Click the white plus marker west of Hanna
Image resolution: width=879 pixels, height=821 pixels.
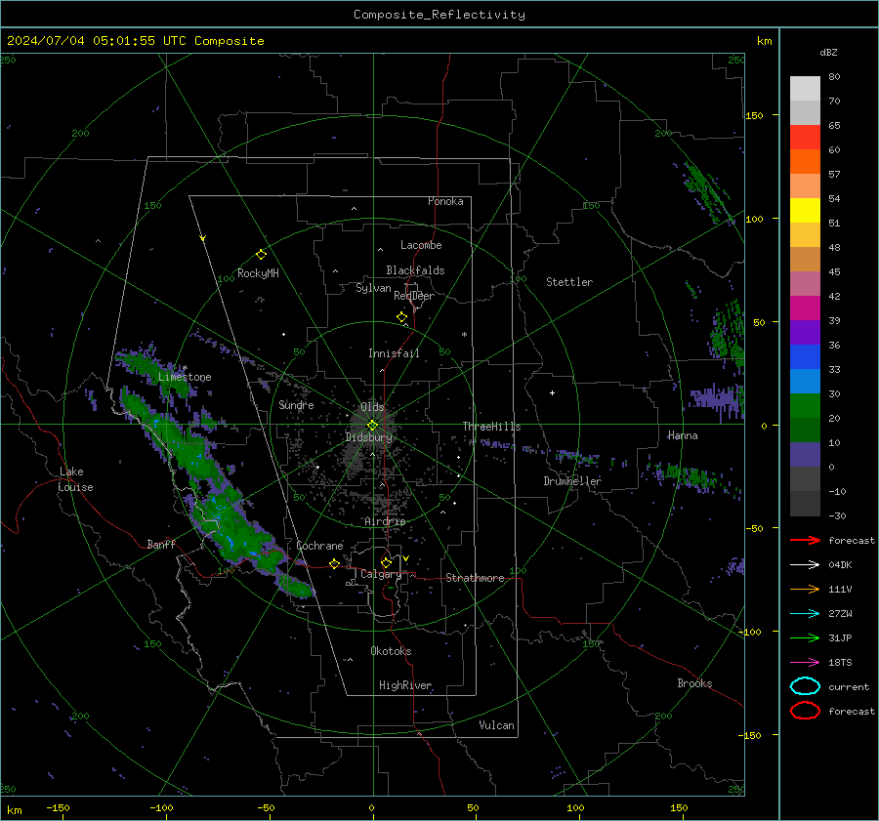click(552, 392)
